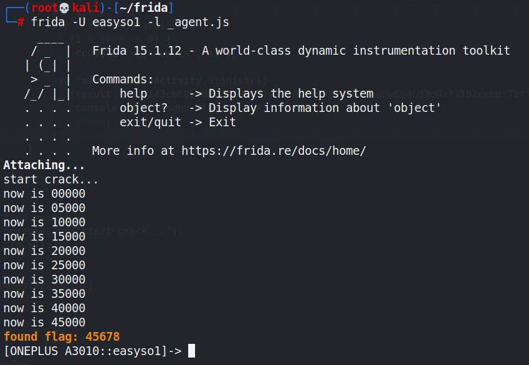
Task: Click the blinking cursor block
Action: [x=191, y=351]
